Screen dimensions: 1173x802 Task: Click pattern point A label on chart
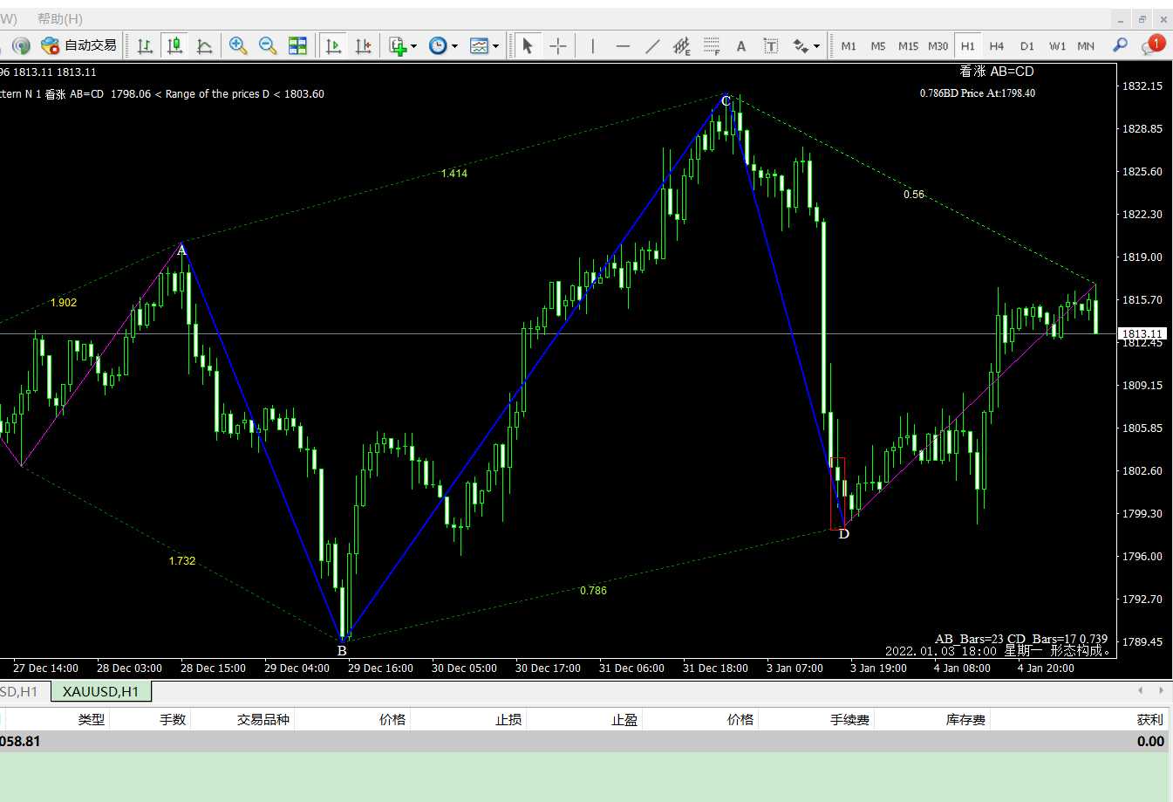[x=181, y=251]
